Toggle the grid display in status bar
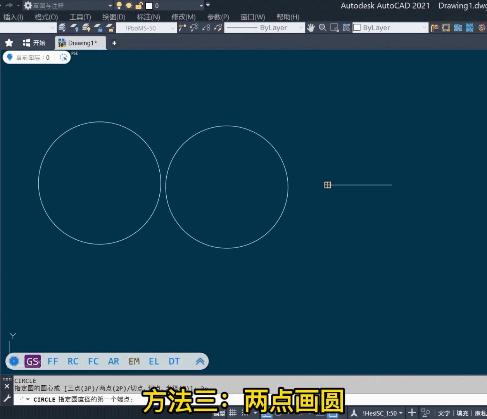 (x=232, y=412)
